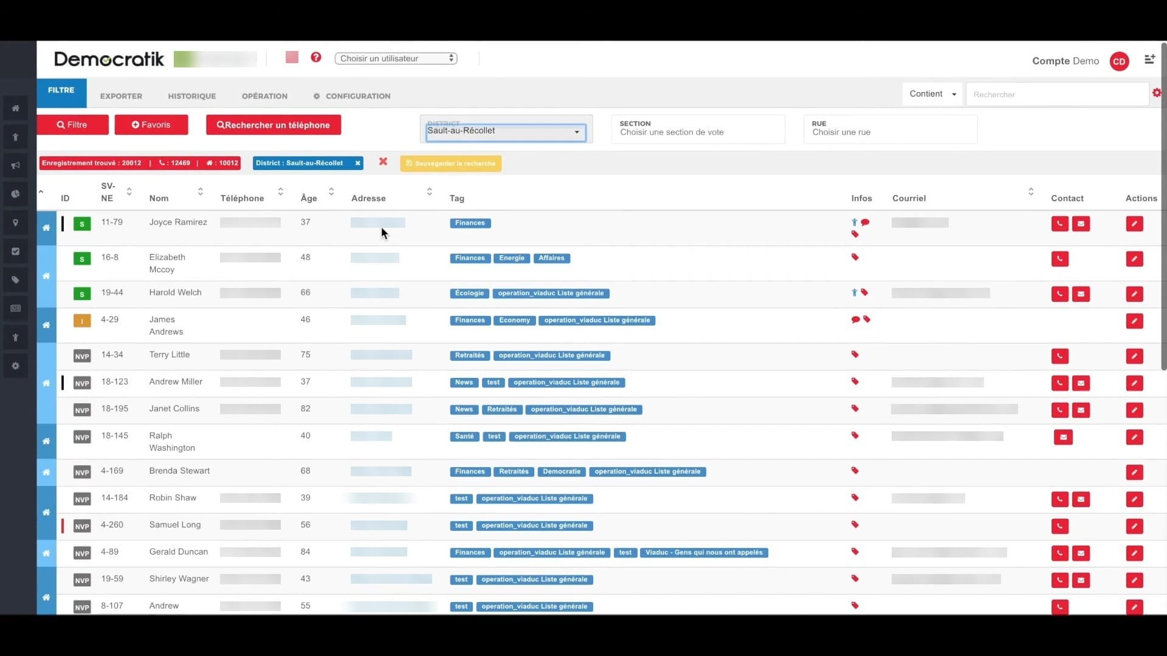1167x656 pixels.
Task: Open the checkbox tasks sidebar icon
Action: (16, 251)
